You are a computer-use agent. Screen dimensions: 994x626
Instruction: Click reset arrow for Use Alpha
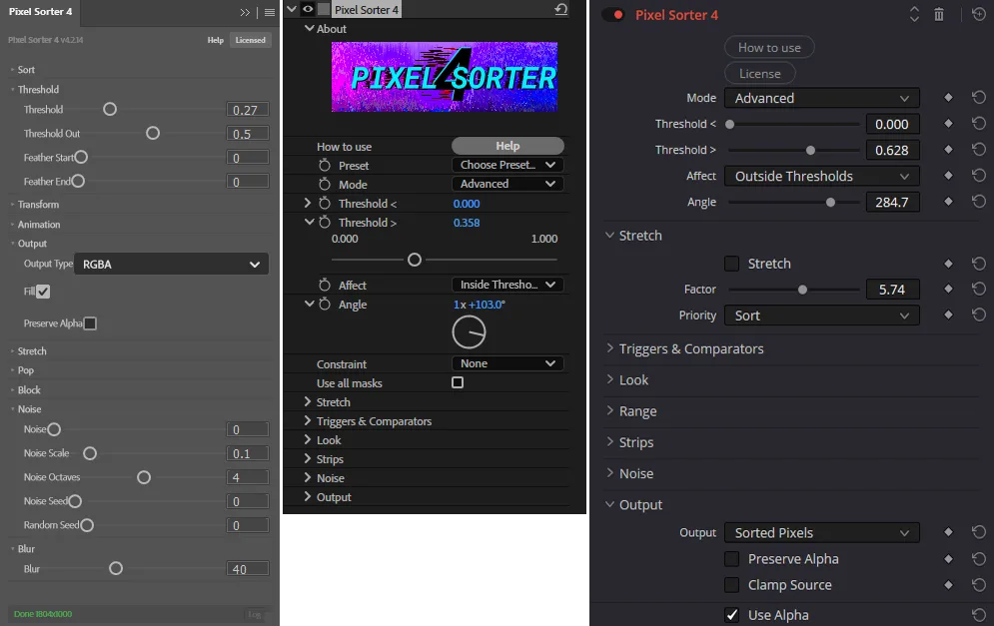pyautogui.click(x=979, y=614)
